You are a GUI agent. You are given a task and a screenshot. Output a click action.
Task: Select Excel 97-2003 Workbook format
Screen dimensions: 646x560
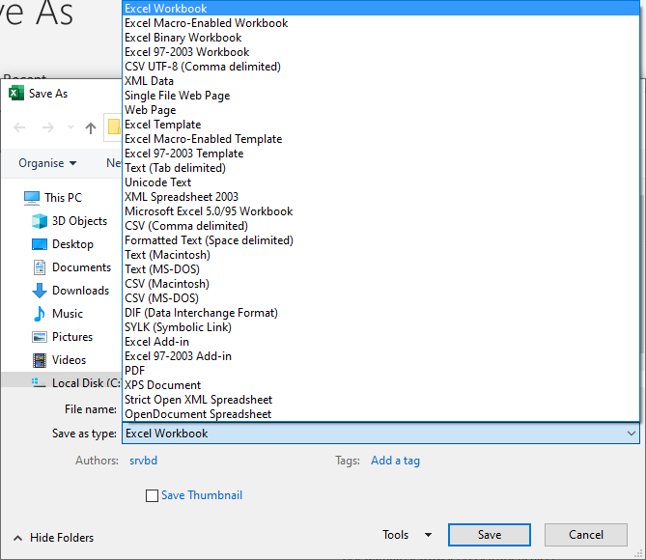[x=381, y=52]
